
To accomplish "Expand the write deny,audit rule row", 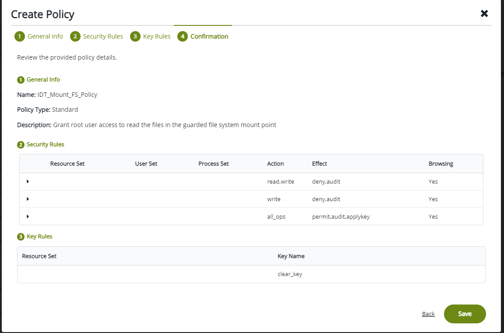I will (28, 199).
